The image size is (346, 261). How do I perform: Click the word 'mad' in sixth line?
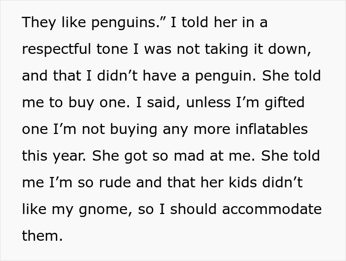[x=189, y=156]
